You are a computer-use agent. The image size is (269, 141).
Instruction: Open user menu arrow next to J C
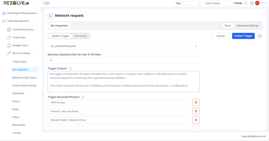265,3
